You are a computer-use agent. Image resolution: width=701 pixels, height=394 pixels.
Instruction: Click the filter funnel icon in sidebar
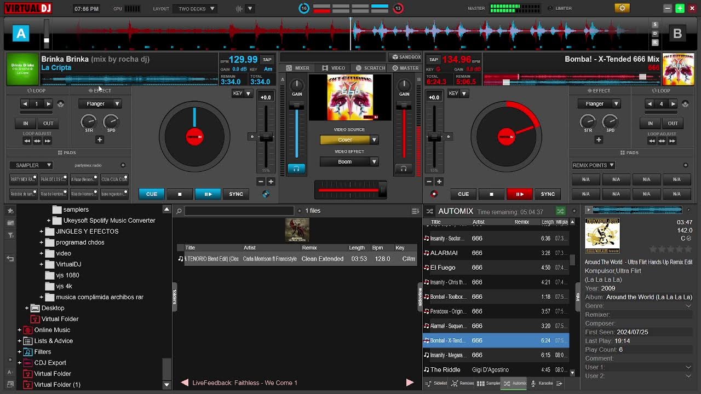[x=10, y=235]
